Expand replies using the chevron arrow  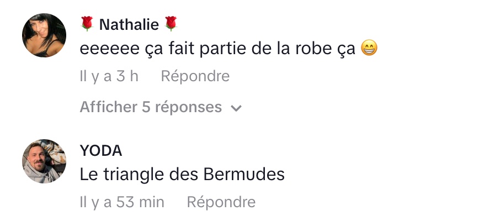tap(236, 108)
